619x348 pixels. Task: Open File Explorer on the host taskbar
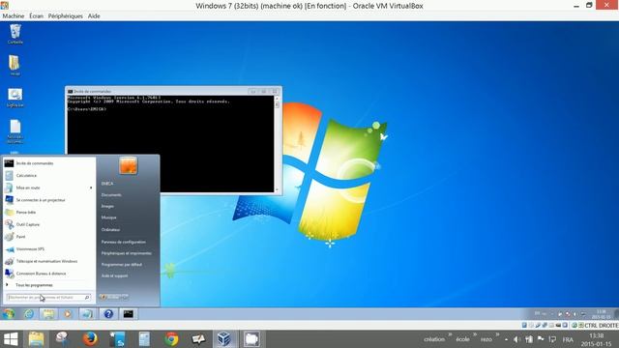[37, 339]
